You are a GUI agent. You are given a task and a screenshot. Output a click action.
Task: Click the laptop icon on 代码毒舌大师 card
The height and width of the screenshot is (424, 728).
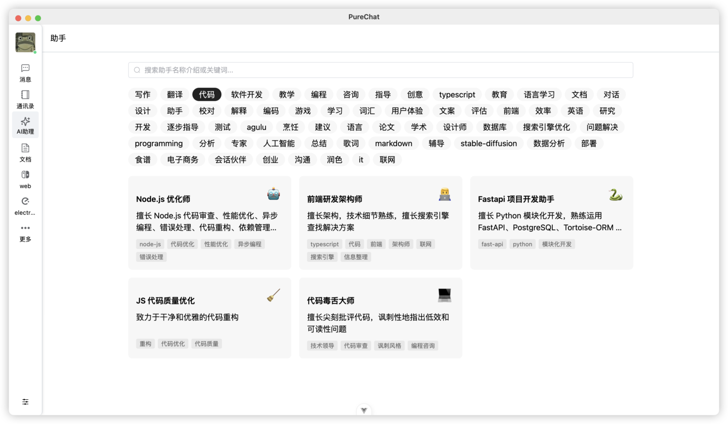[445, 294]
